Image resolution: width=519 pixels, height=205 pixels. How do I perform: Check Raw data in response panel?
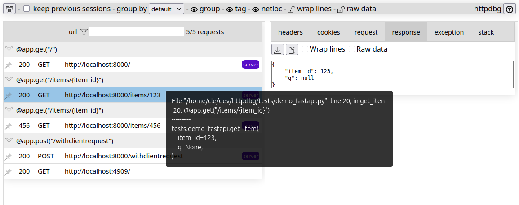click(x=352, y=49)
